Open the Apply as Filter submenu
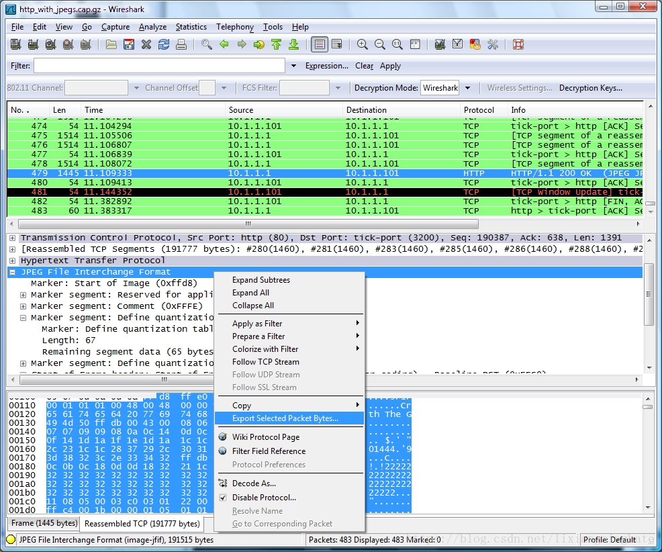This screenshot has width=662, height=552. pos(289,324)
